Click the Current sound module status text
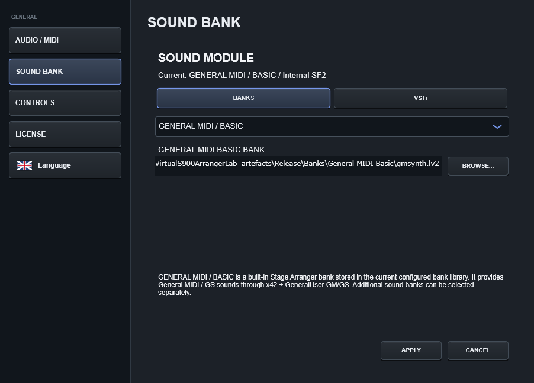The width and height of the screenshot is (534, 383). point(242,75)
